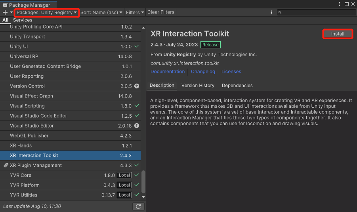357x212 pixels.
Task: Click the Local tag of YVR Core
Action: pos(124,175)
